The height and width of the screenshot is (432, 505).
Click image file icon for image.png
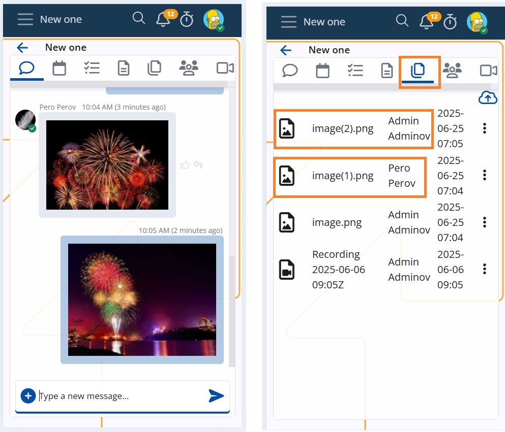(287, 222)
